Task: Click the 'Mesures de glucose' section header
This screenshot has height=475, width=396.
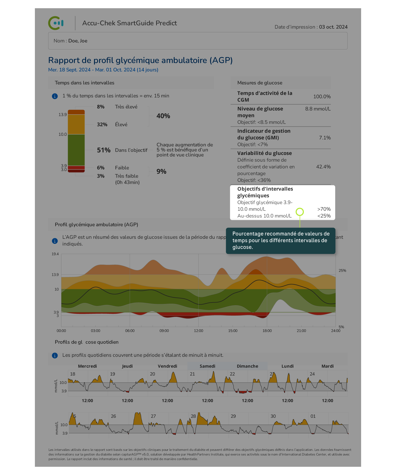Action: (281, 83)
